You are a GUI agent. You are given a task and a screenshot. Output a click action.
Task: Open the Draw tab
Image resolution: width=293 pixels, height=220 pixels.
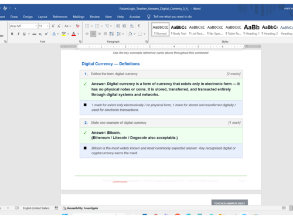click(x=14, y=17)
